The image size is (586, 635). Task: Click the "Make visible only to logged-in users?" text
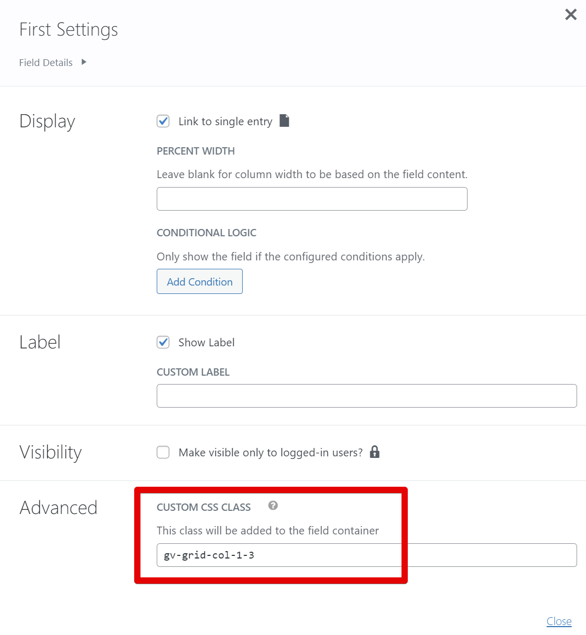click(270, 453)
